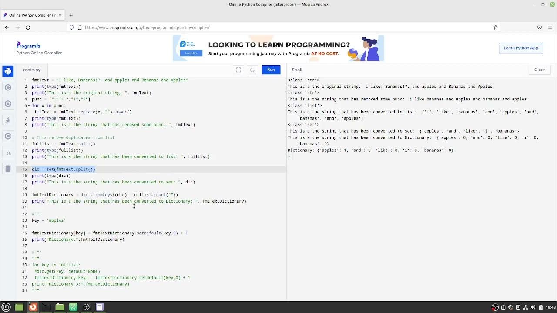Open the Atom editor from taskbar
The width and height of the screenshot is (557, 313).
(x=73, y=307)
